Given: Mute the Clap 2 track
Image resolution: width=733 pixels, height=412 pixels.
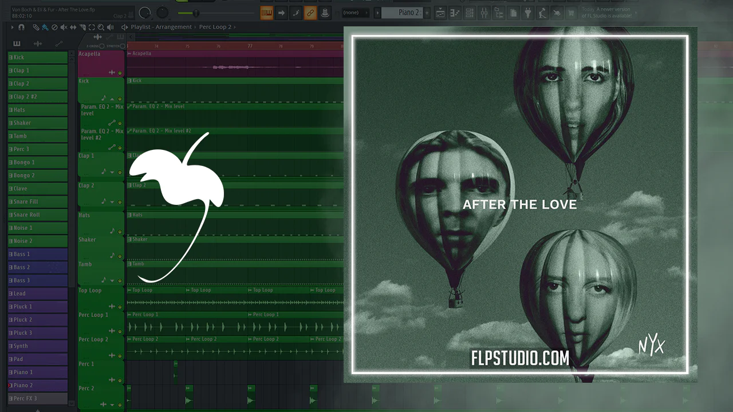Looking at the screenshot, I should [x=120, y=201].
